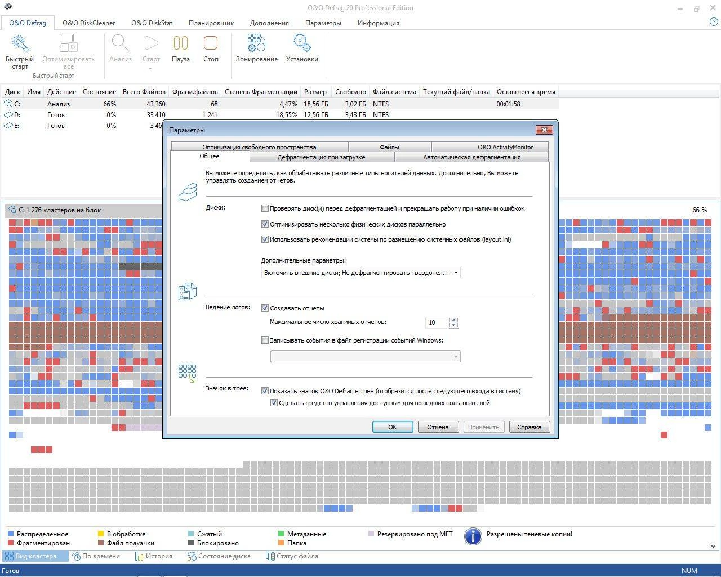Toggle Оптимизировать несколько физических дисков параллельно
Image resolution: width=721 pixels, height=577 pixels.
tap(265, 224)
